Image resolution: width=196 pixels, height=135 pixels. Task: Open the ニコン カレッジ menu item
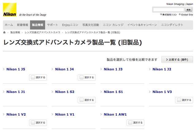pos(113,25)
